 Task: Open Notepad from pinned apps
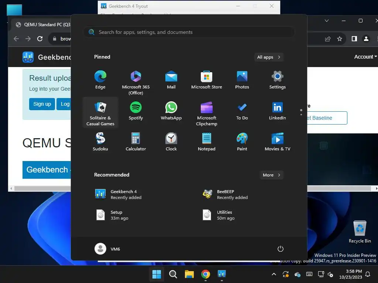[x=207, y=142]
